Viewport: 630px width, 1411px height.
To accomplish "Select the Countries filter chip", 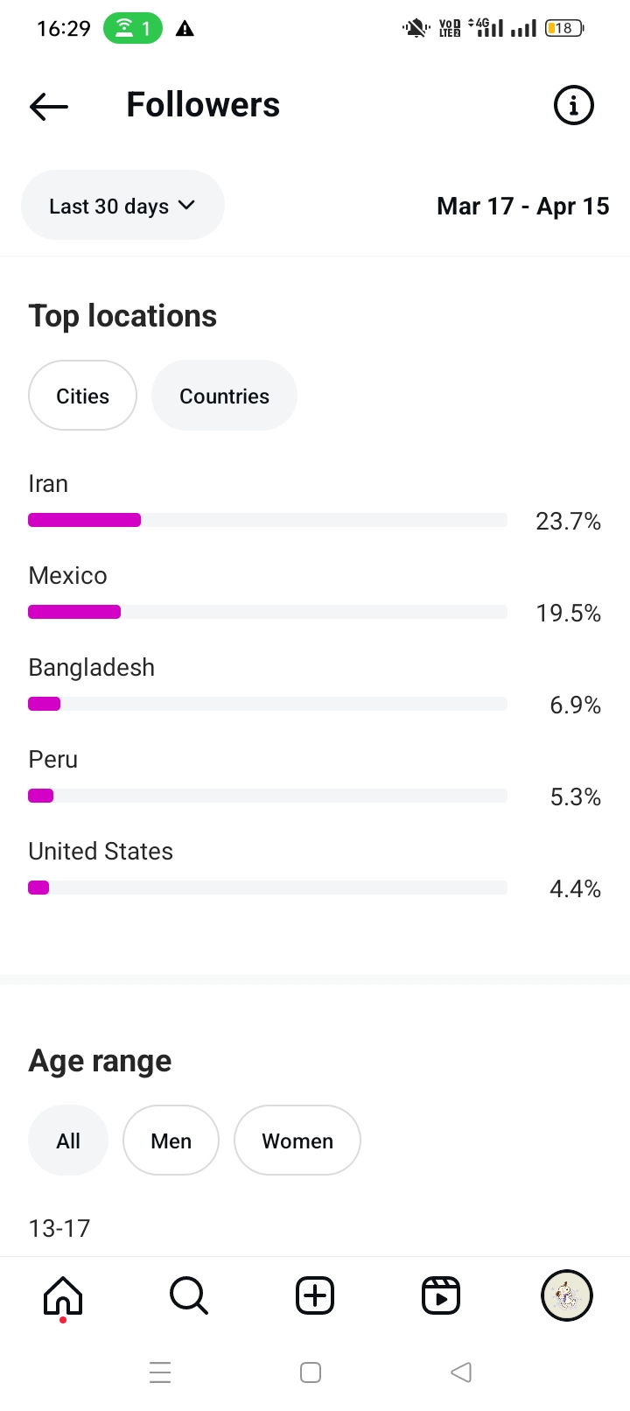I will [224, 396].
